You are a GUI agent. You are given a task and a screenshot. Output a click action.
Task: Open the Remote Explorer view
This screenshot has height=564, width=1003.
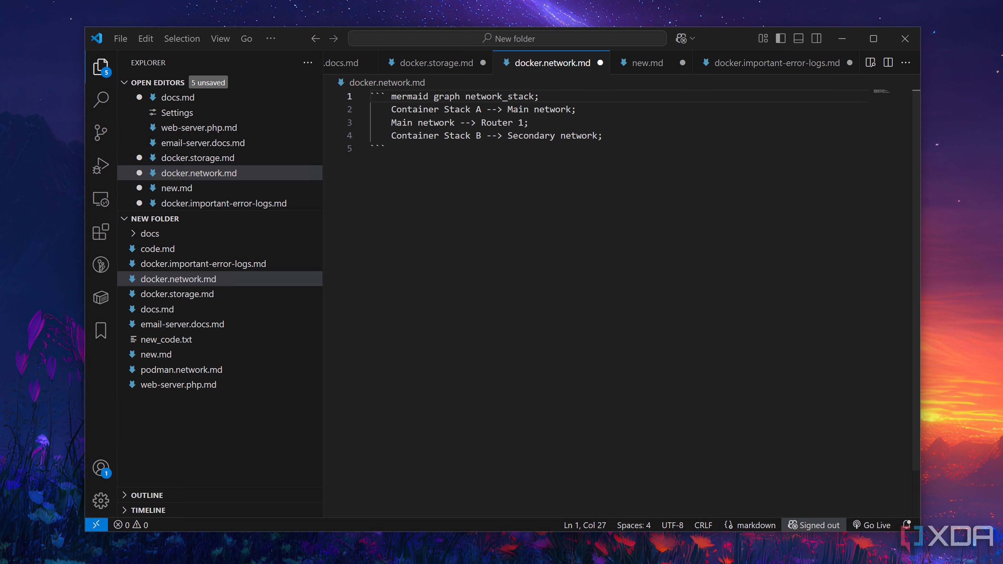pos(101,199)
